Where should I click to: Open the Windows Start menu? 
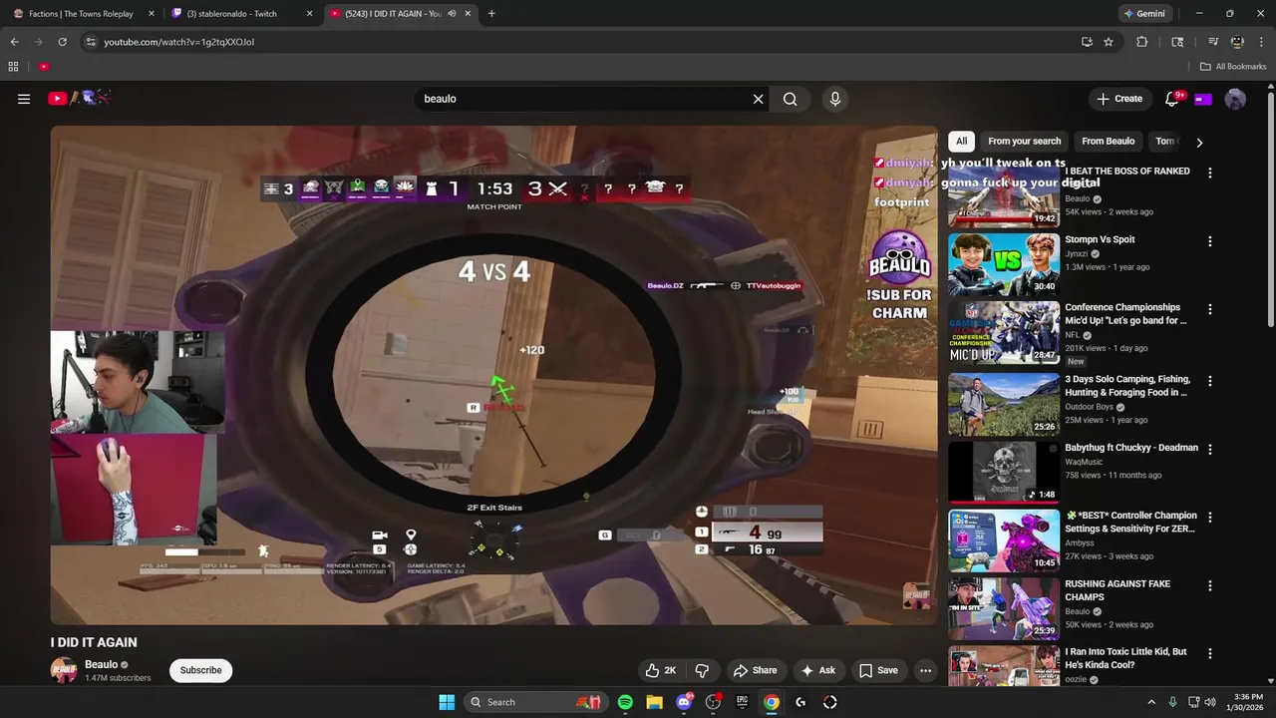[447, 702]
